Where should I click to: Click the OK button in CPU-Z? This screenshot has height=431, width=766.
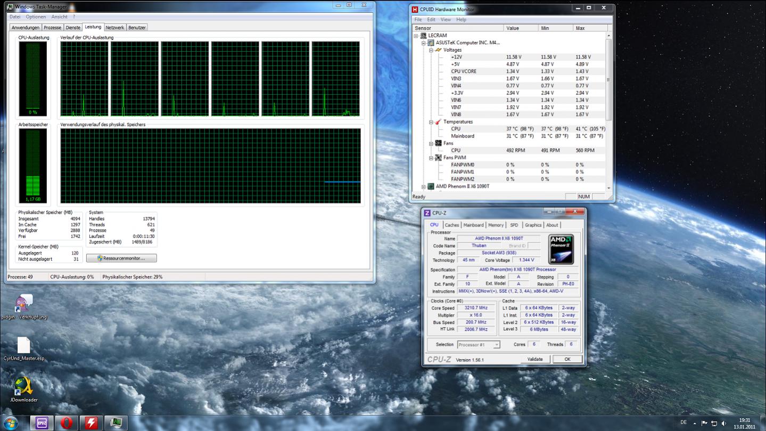tap(567, 359)
